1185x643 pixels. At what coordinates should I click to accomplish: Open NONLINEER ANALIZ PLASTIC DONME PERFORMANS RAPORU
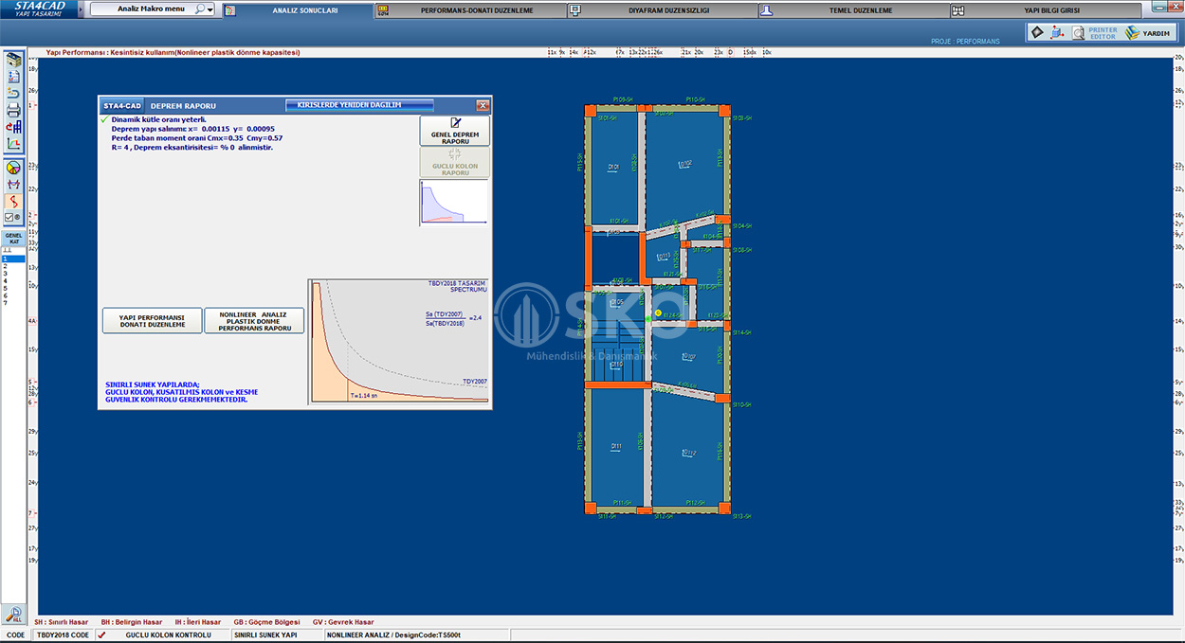coord(255,321)
